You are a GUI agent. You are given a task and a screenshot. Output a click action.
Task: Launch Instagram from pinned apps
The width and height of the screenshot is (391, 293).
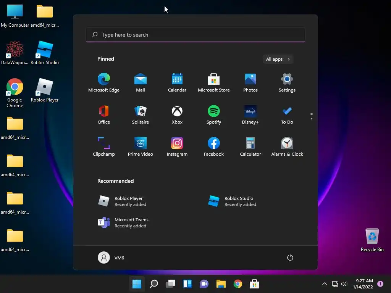pos(177,147)
